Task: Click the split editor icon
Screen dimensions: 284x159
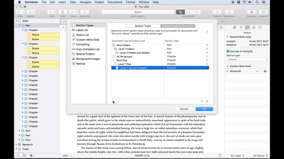Action: [x=221, y=27]
